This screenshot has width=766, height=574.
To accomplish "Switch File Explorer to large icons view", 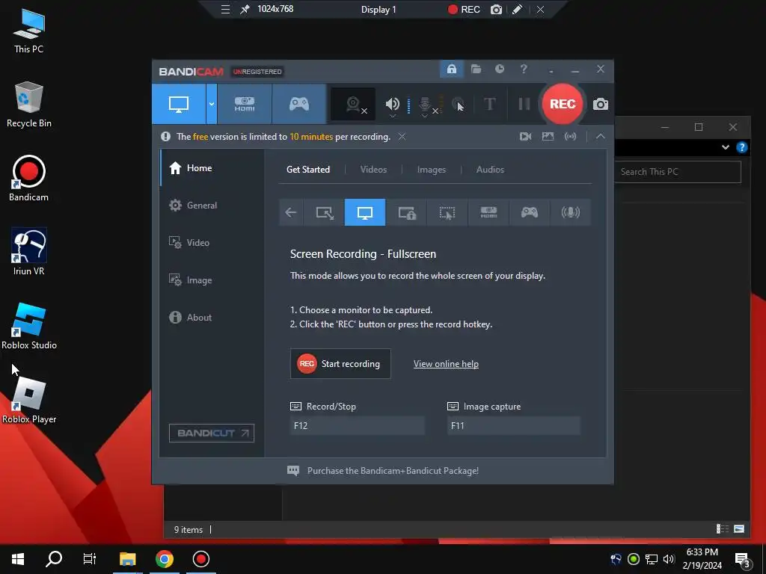I will point(739,529).
